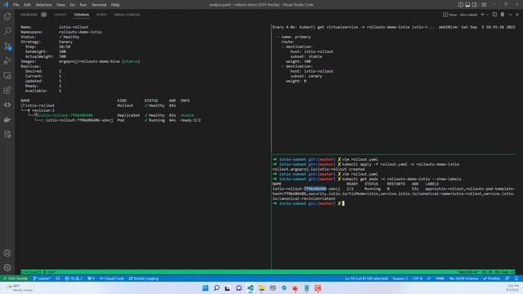The width and height of the screenshot is (523, 294).
Task: Open the Selection menu
Action: (x=43, y=5)
